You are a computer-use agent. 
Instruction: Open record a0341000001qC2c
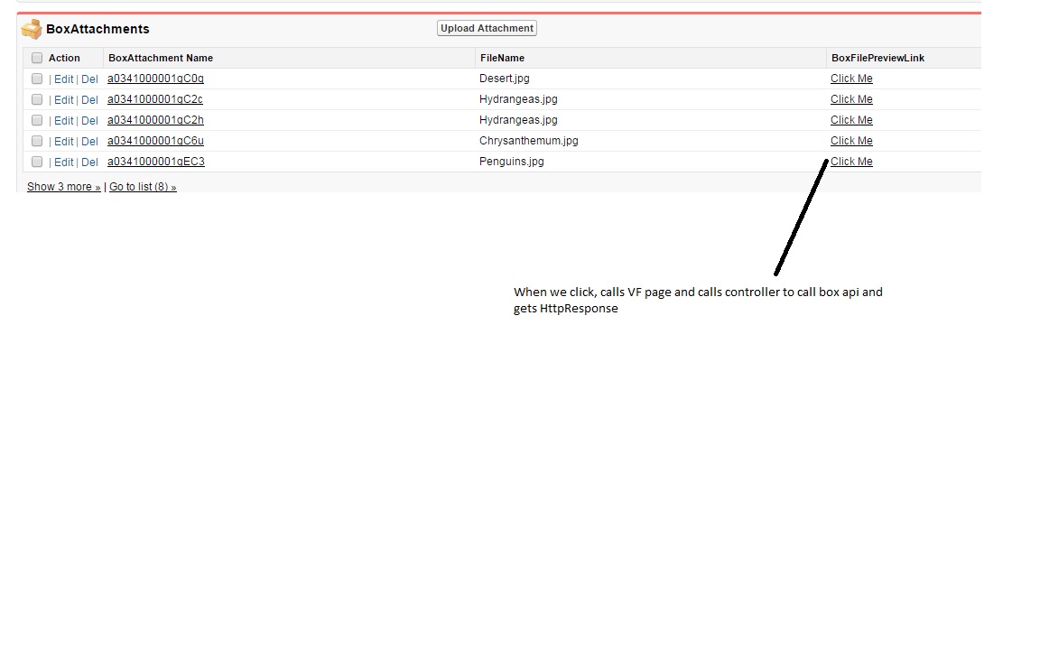155,98
